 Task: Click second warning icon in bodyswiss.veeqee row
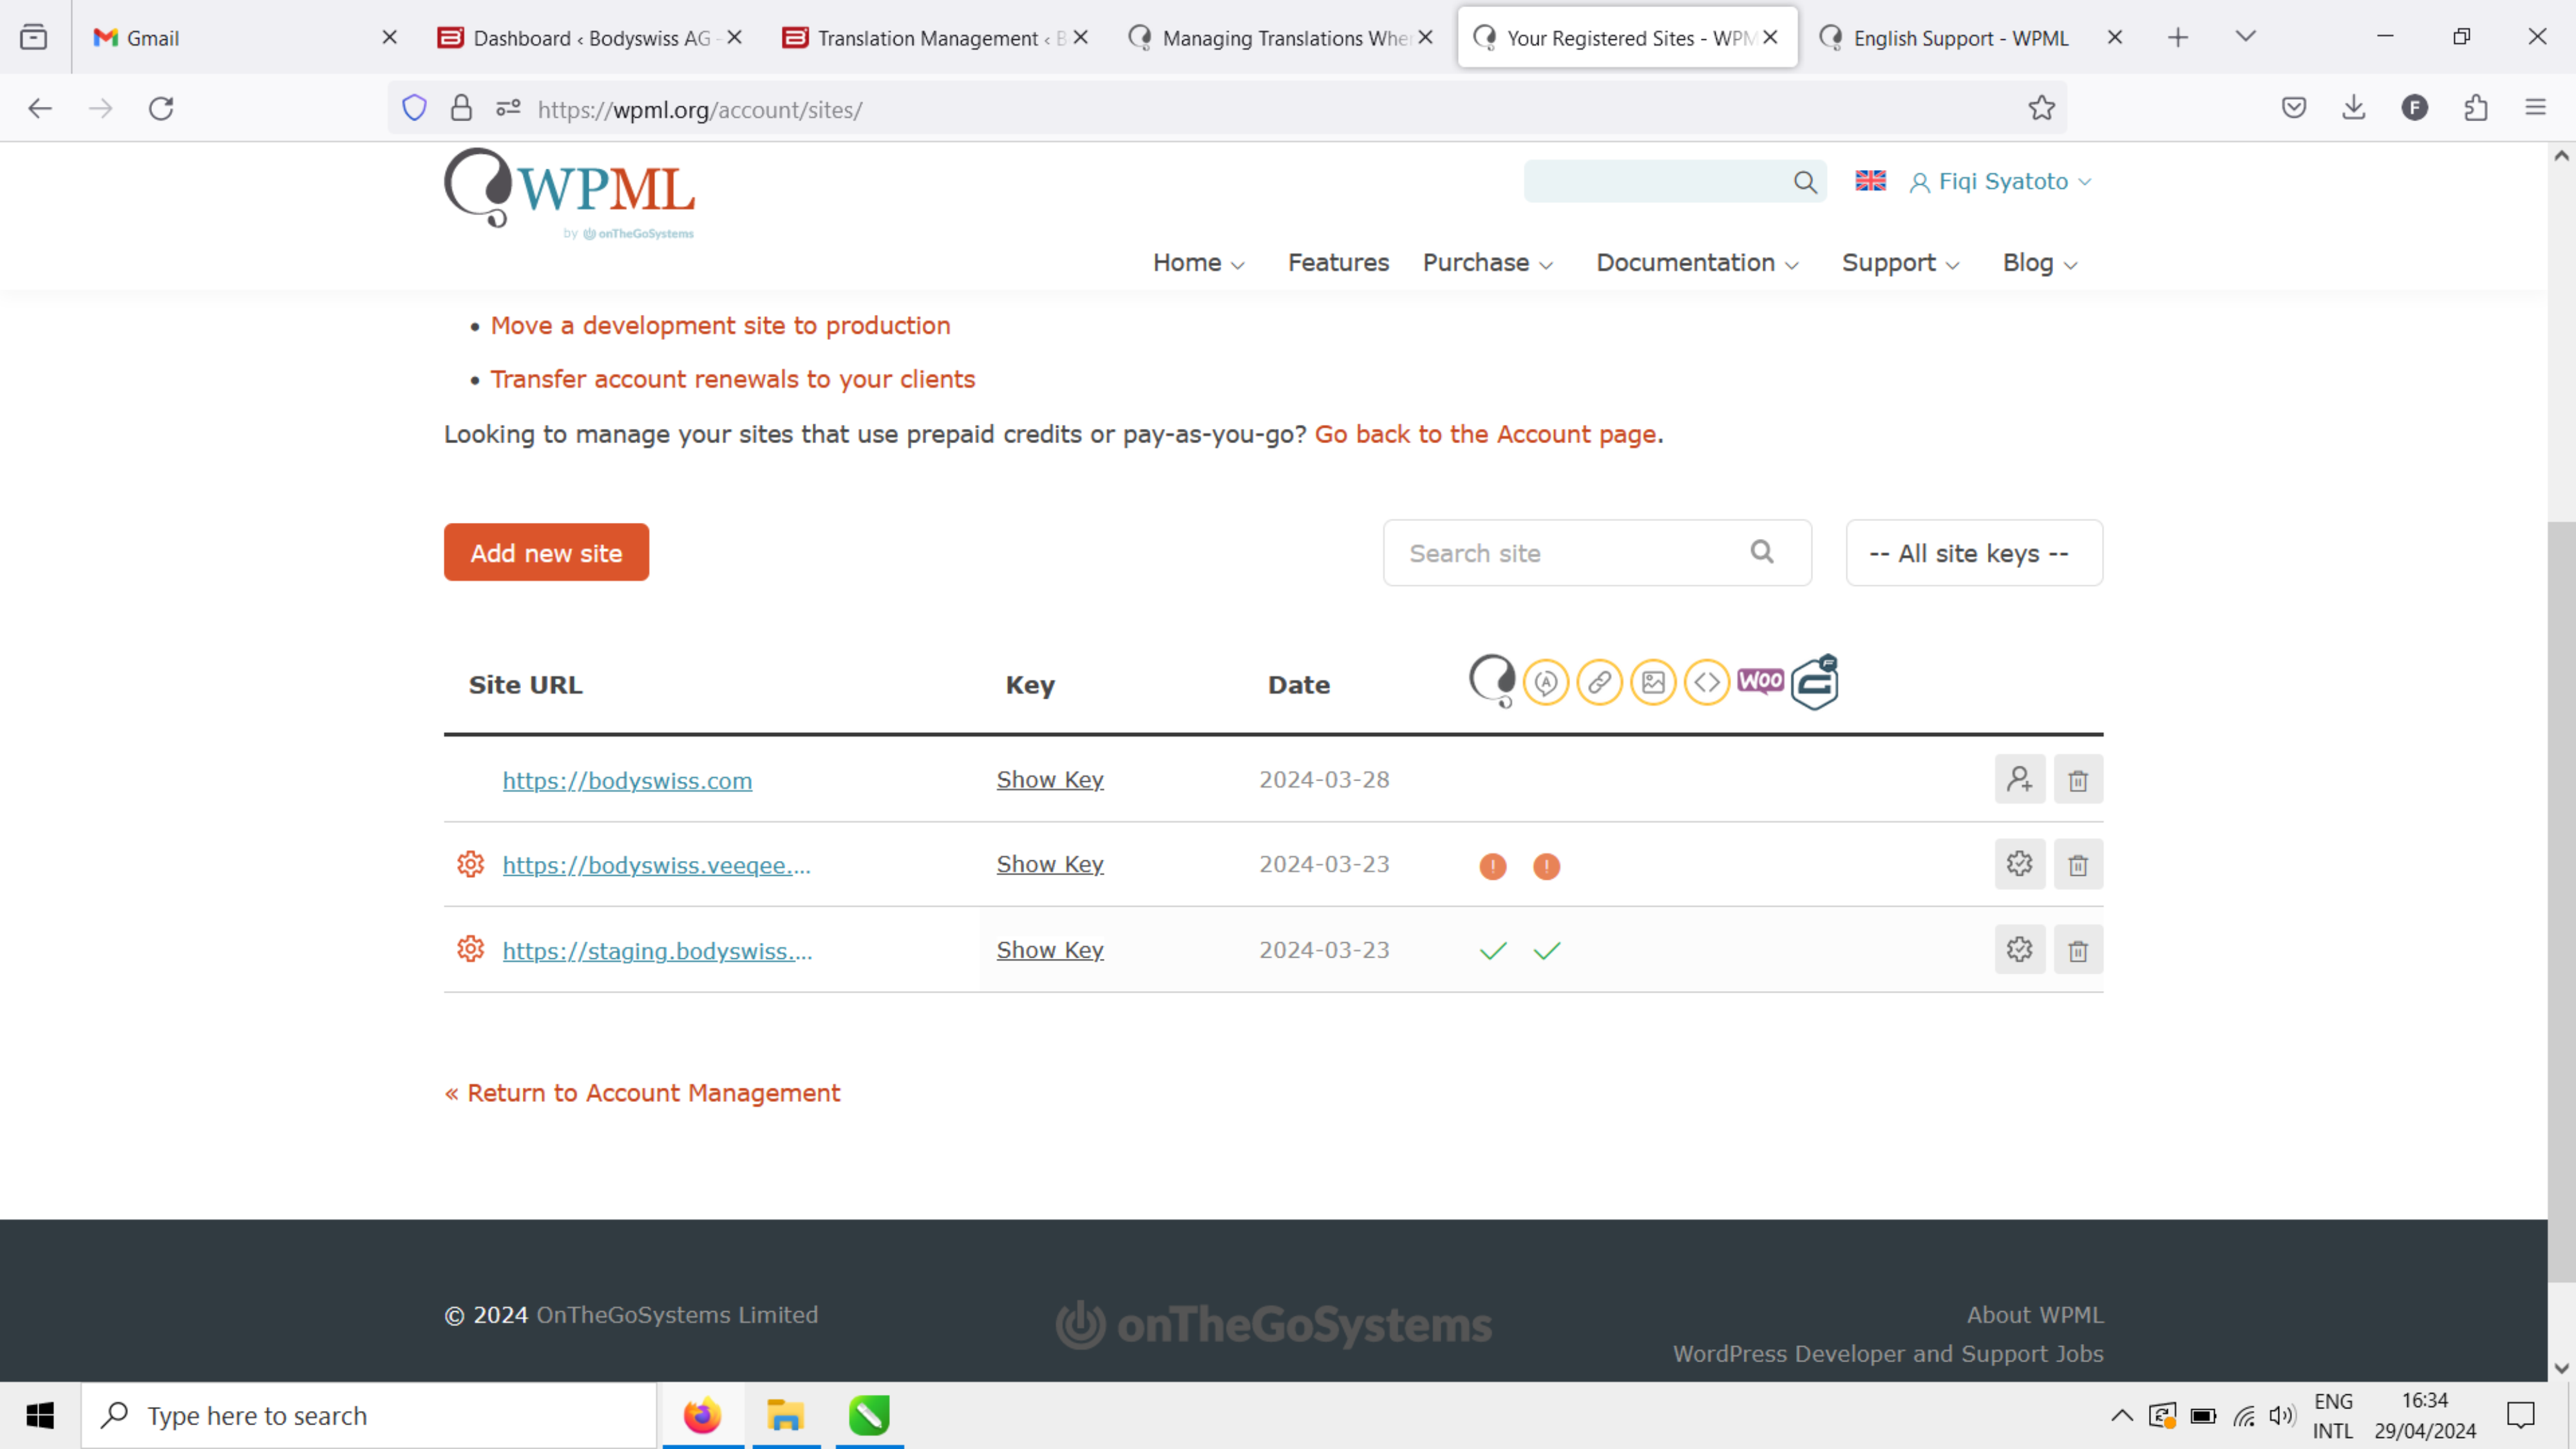pyautogui.click(x=1546, y=866)
